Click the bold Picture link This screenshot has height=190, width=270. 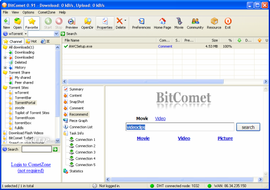click(225, 138)
